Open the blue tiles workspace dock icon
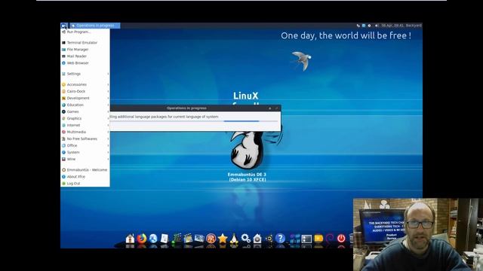 tap(295, 239)
